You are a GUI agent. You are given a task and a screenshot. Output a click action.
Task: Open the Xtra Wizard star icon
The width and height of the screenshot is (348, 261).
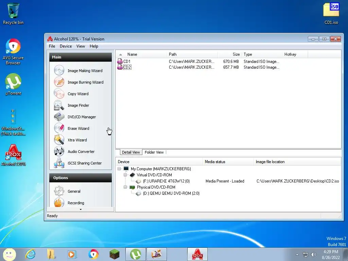click(59, 140)
